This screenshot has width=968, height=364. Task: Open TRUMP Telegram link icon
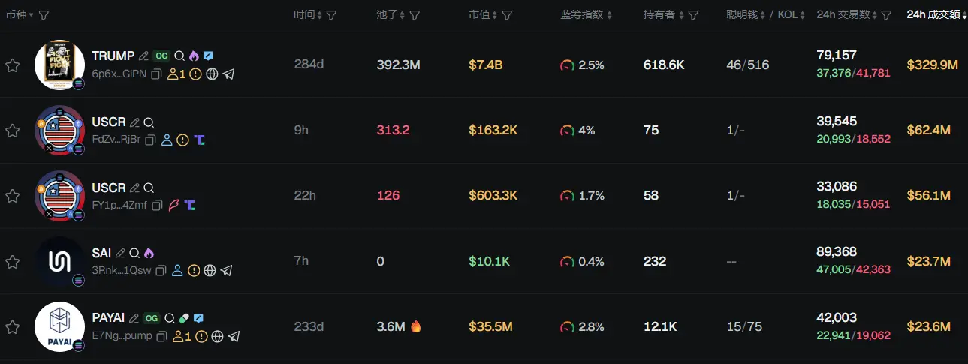tap(229, 74)
